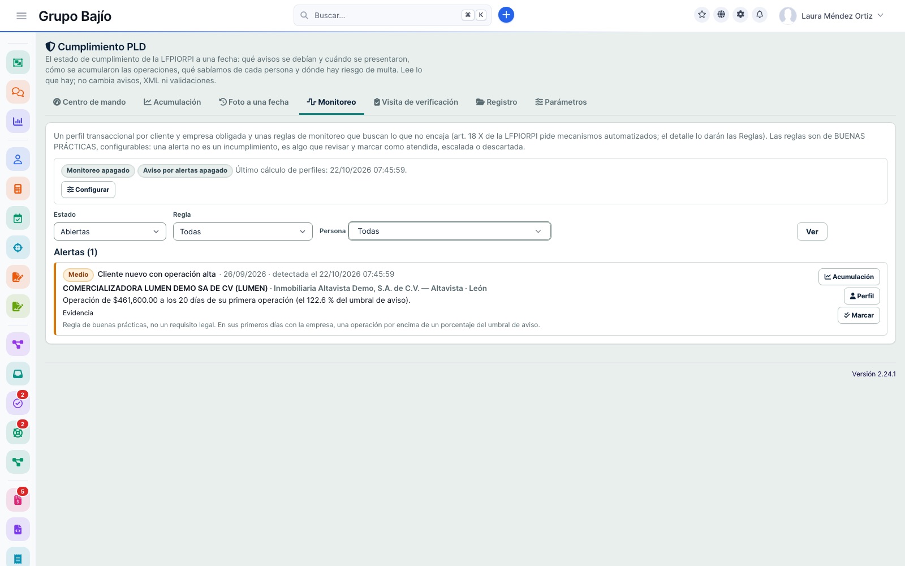Viewport: 905px width, 566px height.
Task: Expand the Persona dropdown showing Todas
Action: tap(450, 231)
